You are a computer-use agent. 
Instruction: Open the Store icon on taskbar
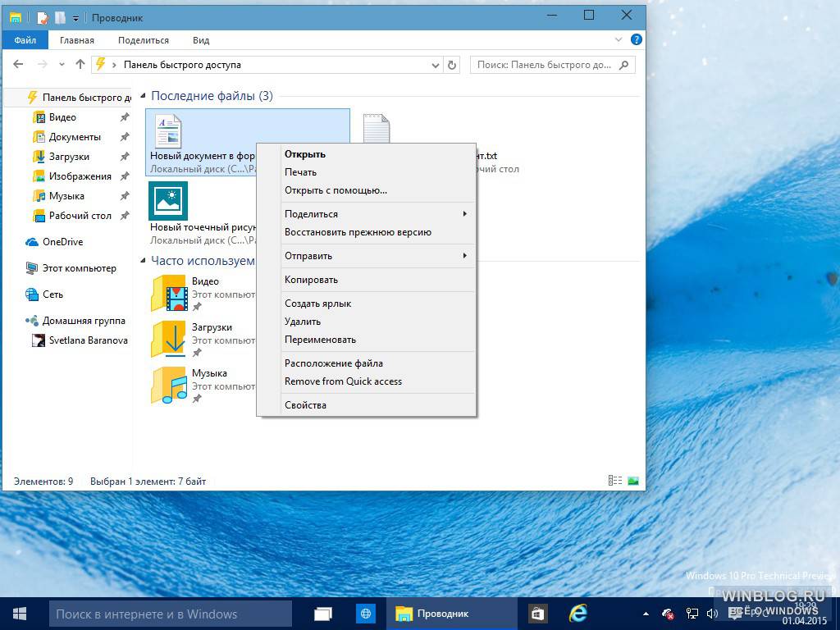(x=537, y=614)
